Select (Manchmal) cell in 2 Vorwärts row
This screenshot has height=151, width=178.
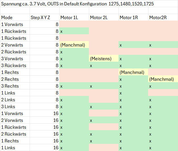click(x=74, y=45)
